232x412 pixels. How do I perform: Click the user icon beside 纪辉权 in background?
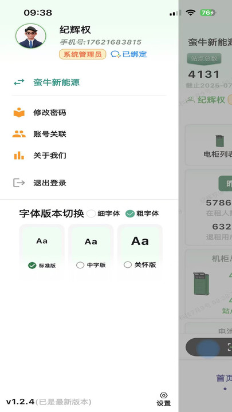pos(190,100)
